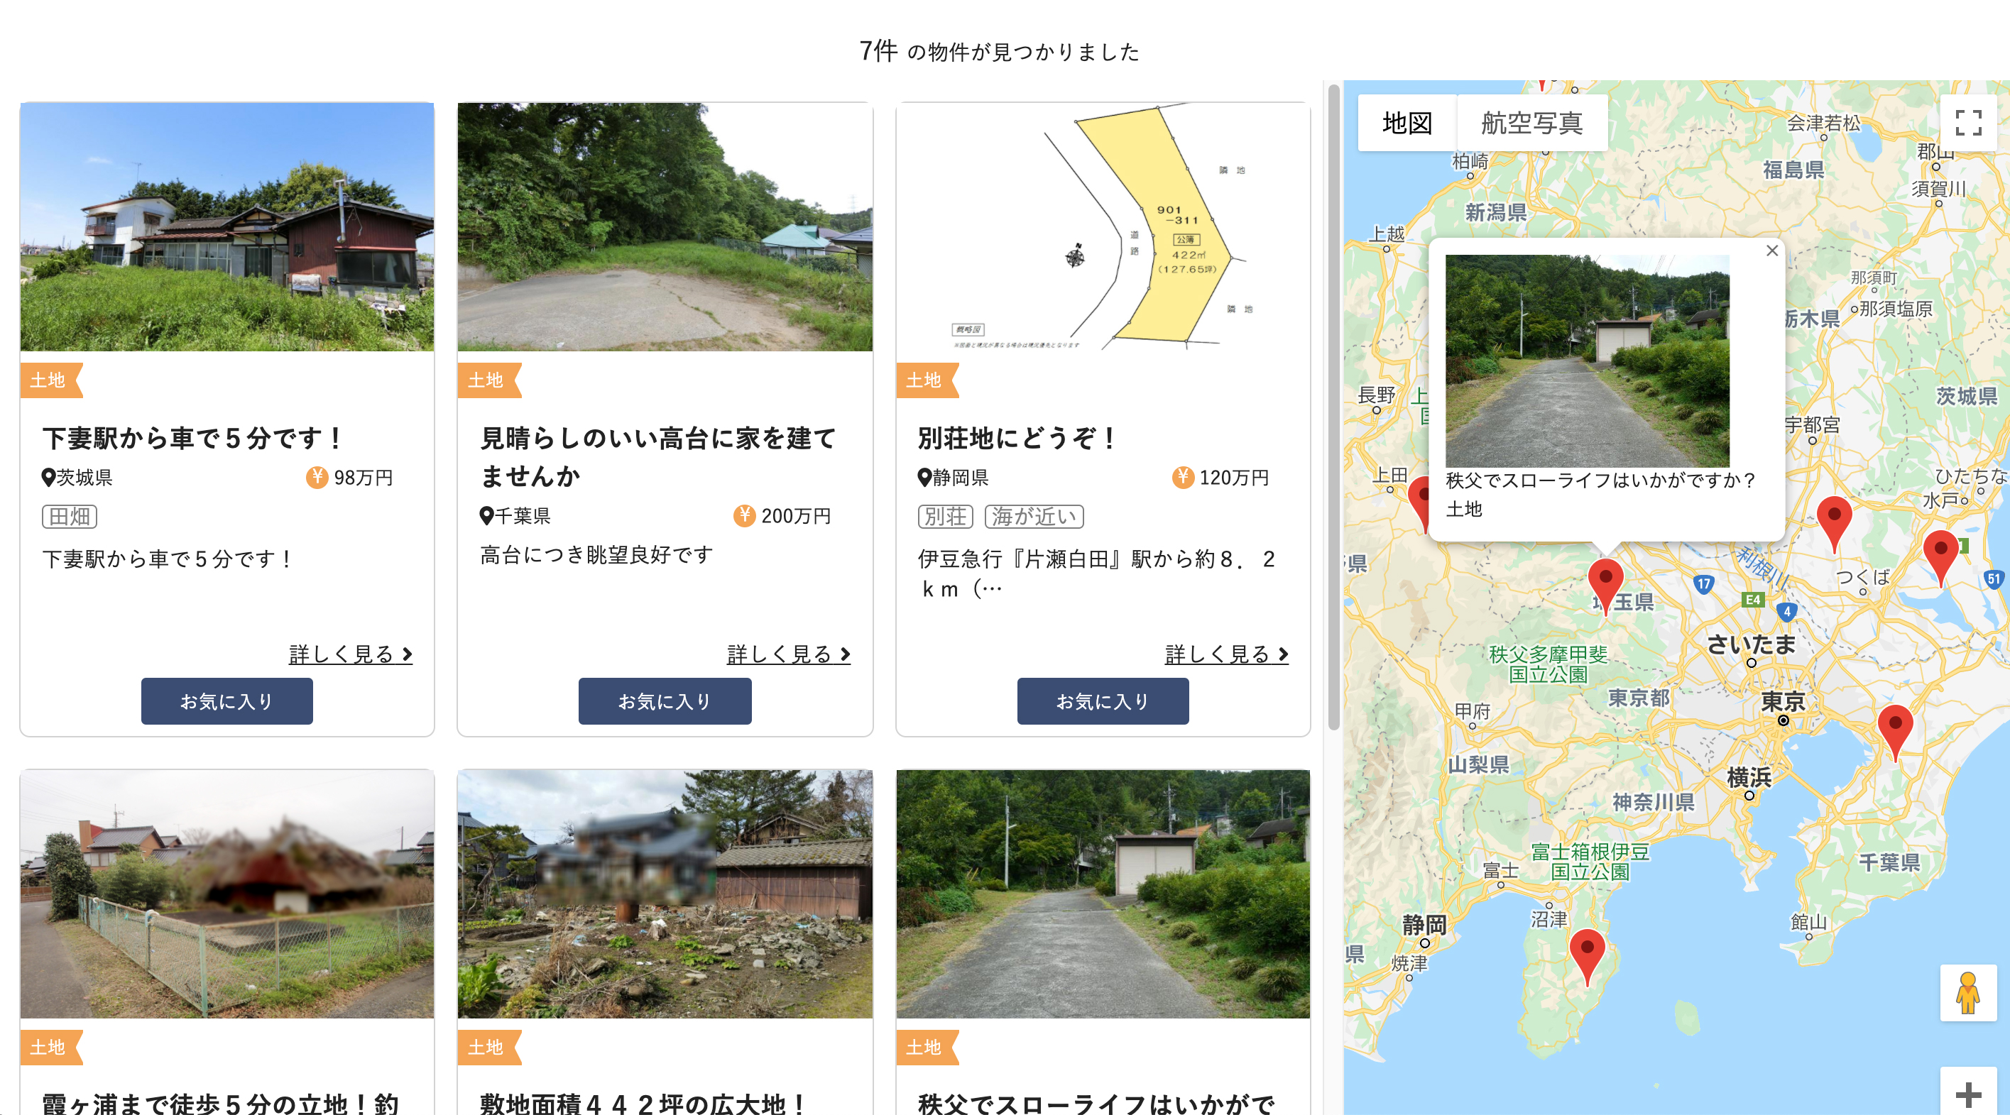
Task: Click the listing panel vertical scrollbar
Action: point(1333,406)
